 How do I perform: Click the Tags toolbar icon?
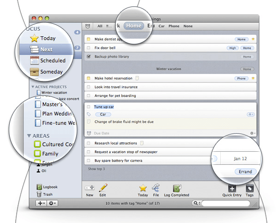point(250,188)
